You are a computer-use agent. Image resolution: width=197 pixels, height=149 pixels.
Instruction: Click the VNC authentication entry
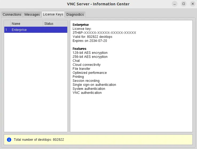87,93
